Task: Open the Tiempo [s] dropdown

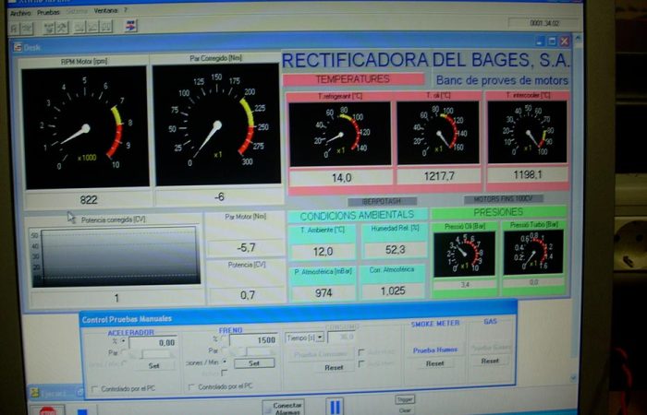Action: [320, 338]
